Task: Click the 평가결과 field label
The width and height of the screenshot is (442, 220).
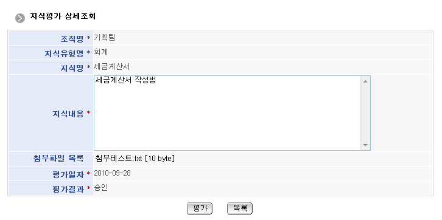Action: tap(68, 189)
